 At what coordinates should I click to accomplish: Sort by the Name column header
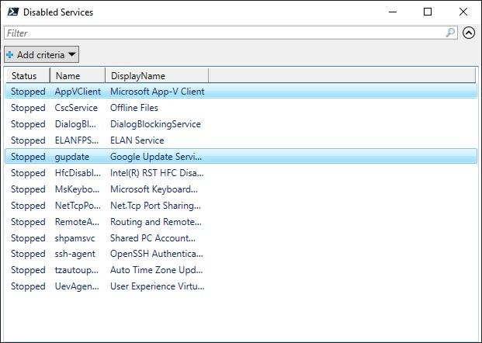[x=77, y=76]
